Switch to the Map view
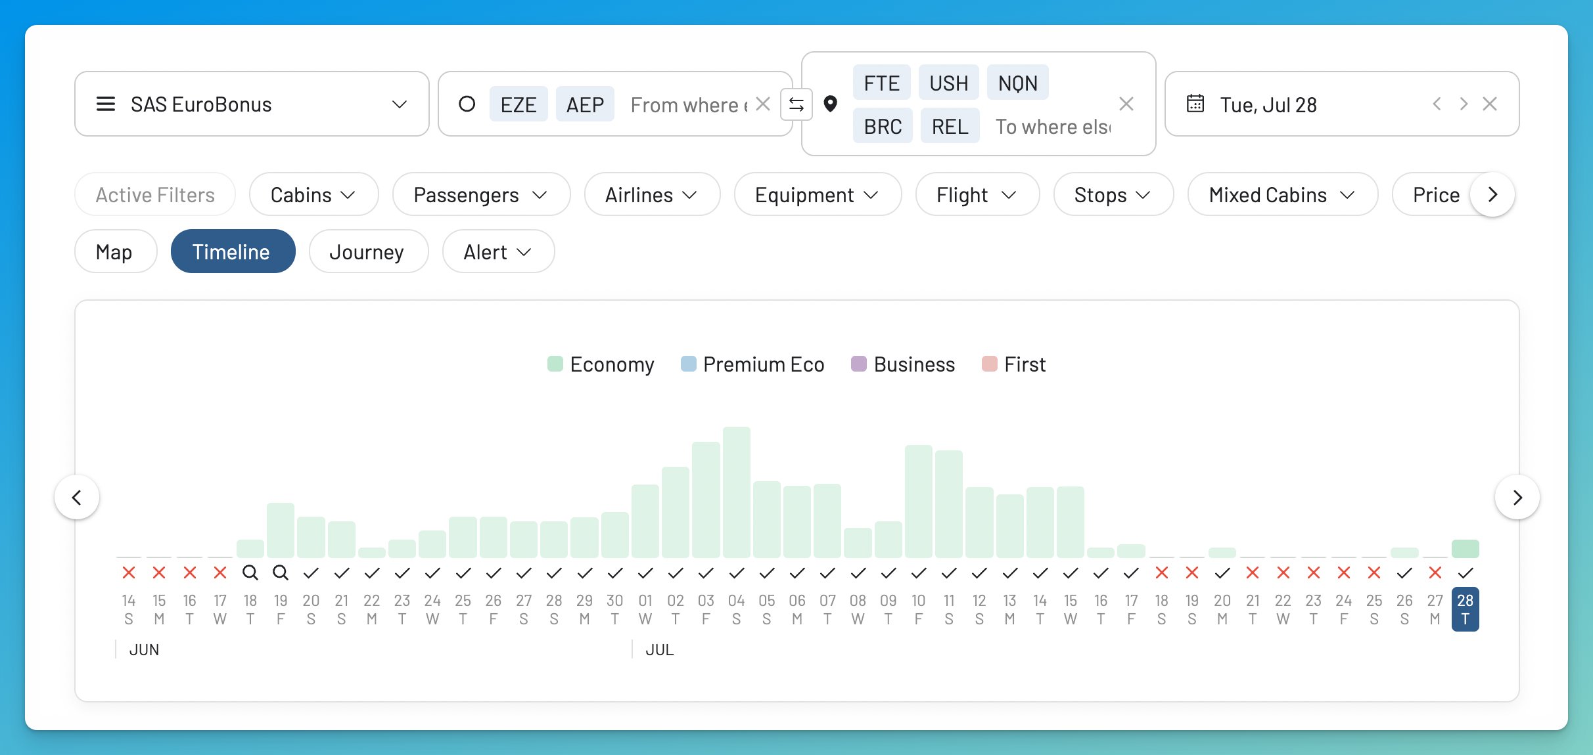 click(x=116, y=251)
